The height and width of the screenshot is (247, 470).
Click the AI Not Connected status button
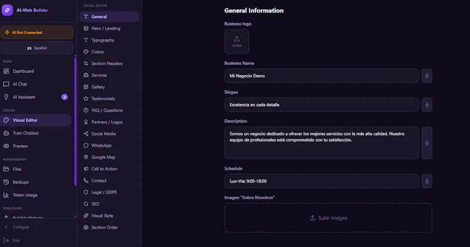[37, 32]
